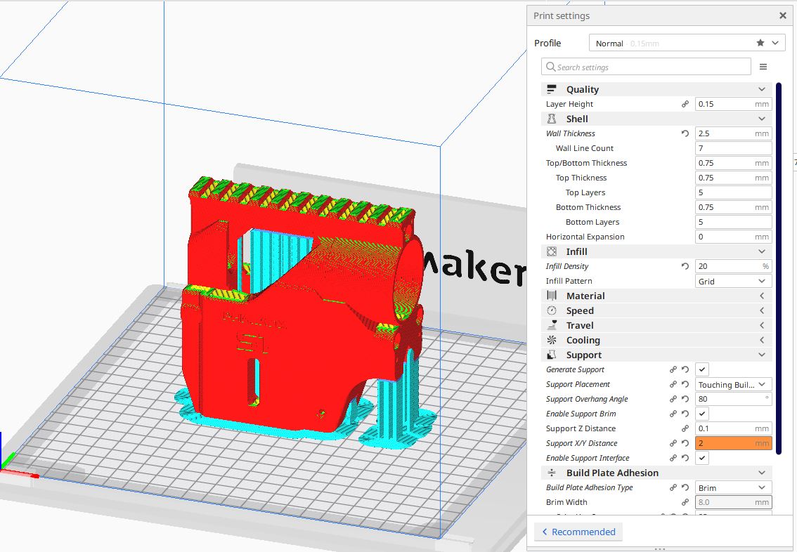Edit the highlighted Support X/Y Distance field
797x552 pixels.
[734, 443]
